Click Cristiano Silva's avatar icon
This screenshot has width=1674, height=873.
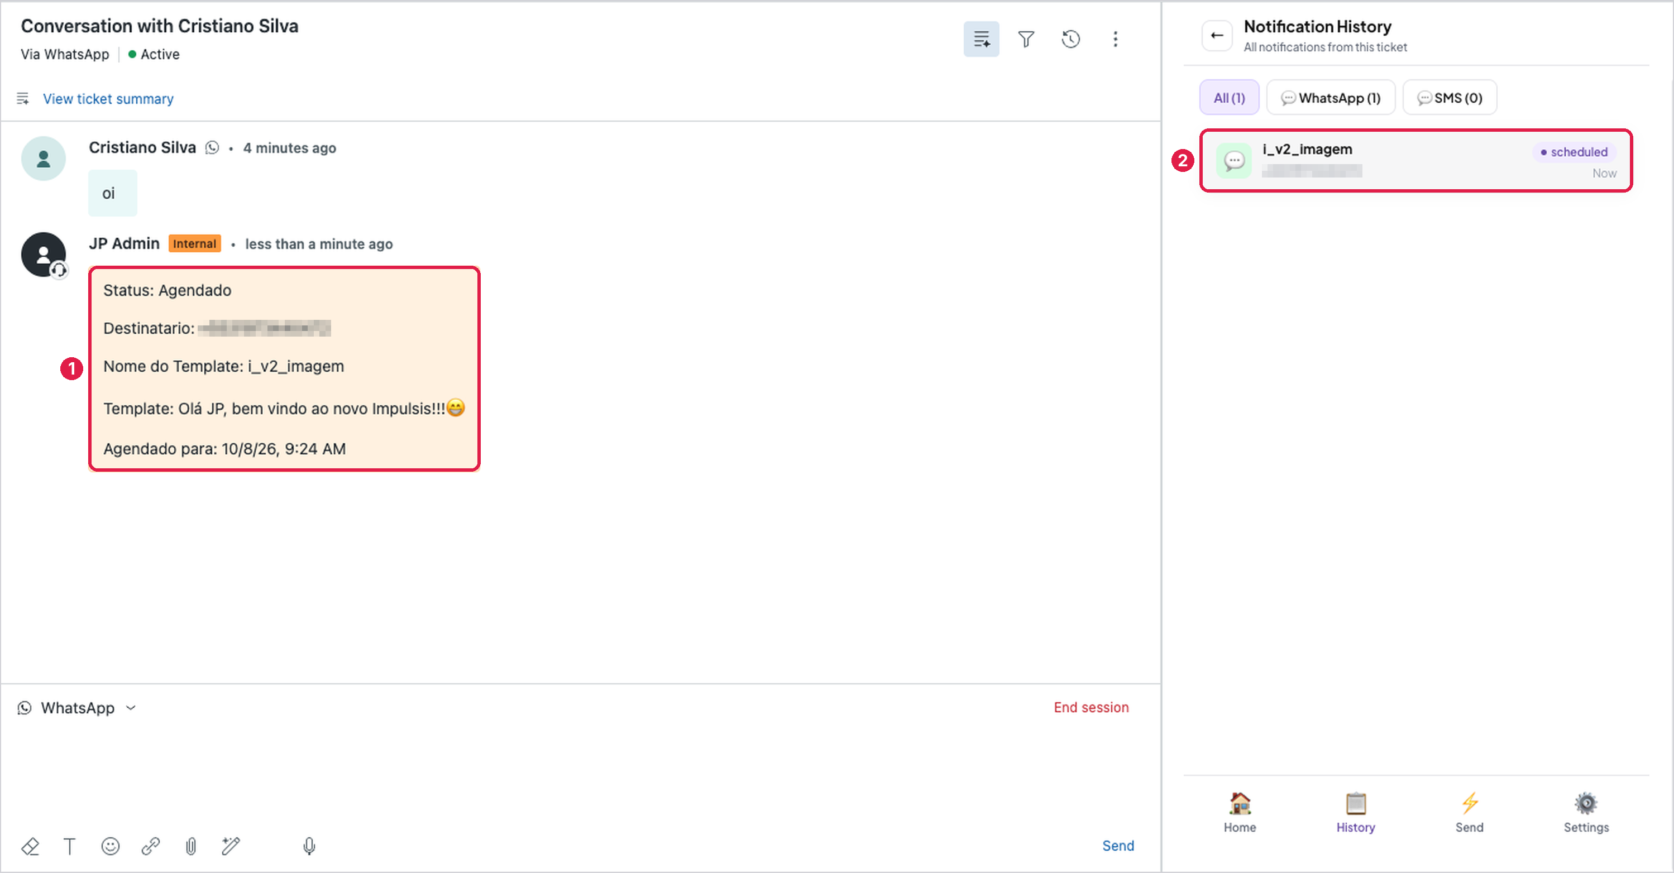tap(43, 159)
